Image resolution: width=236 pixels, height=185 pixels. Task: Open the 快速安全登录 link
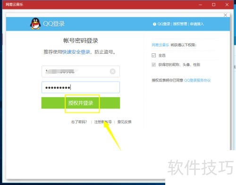76,52
